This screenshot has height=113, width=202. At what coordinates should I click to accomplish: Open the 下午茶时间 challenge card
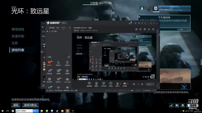click(164, 23)
